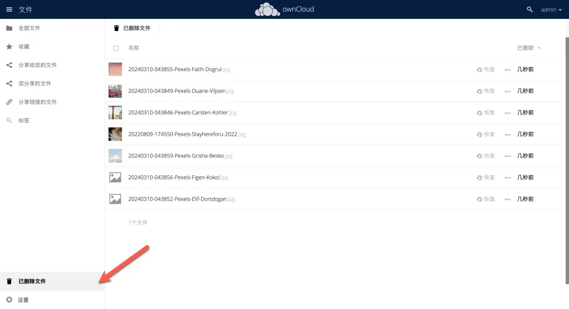Click the ownCloud logo
This screenshot has width=569, height=309.
(x=284, y=9)
